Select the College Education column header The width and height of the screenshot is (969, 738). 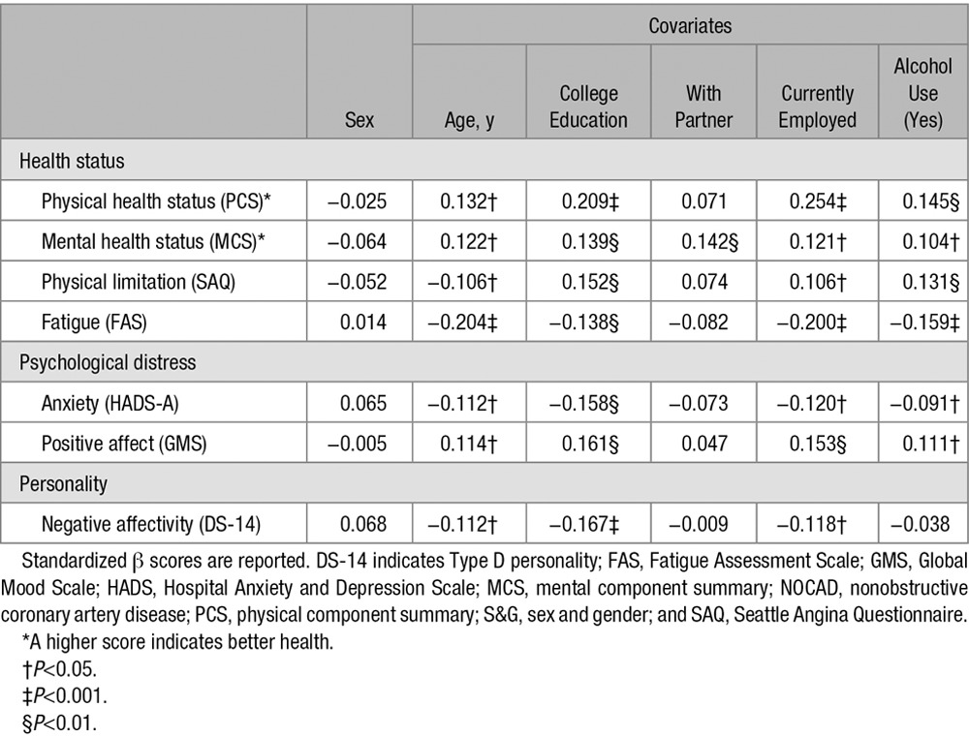tap(588, 107)
